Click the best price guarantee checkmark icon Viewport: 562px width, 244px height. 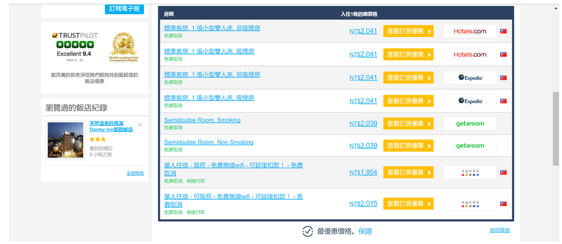coord(307,231)
